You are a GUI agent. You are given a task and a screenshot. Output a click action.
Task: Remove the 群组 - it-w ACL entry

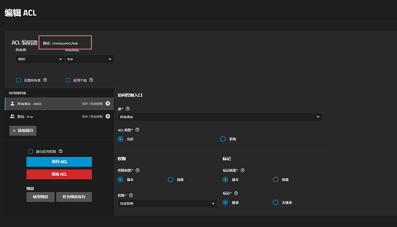click(x=108, y=116)
